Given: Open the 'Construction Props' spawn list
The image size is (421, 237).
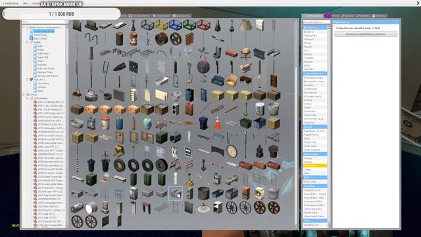Looking at the screenshot, I should (x=44, y=31).
